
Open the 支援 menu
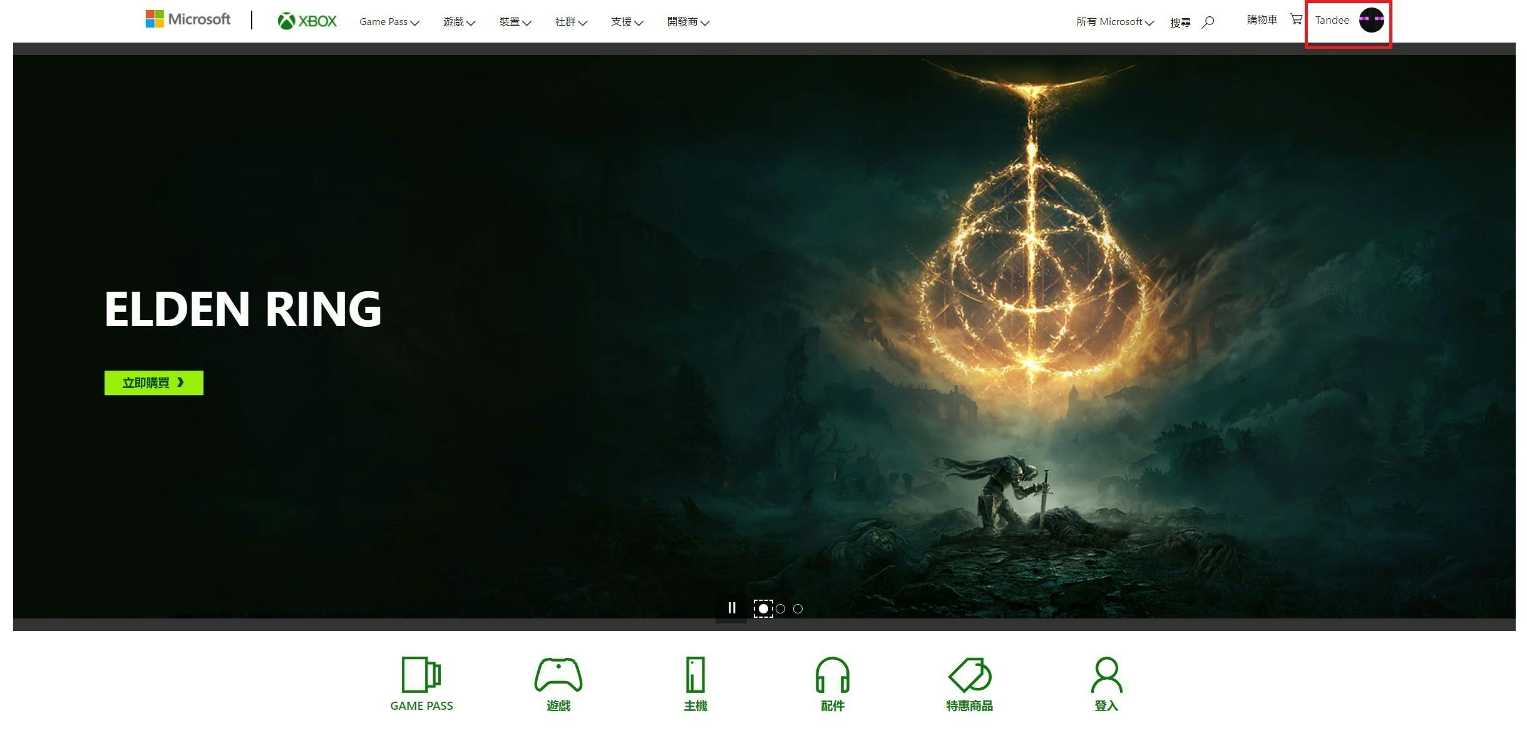point(627,22)
